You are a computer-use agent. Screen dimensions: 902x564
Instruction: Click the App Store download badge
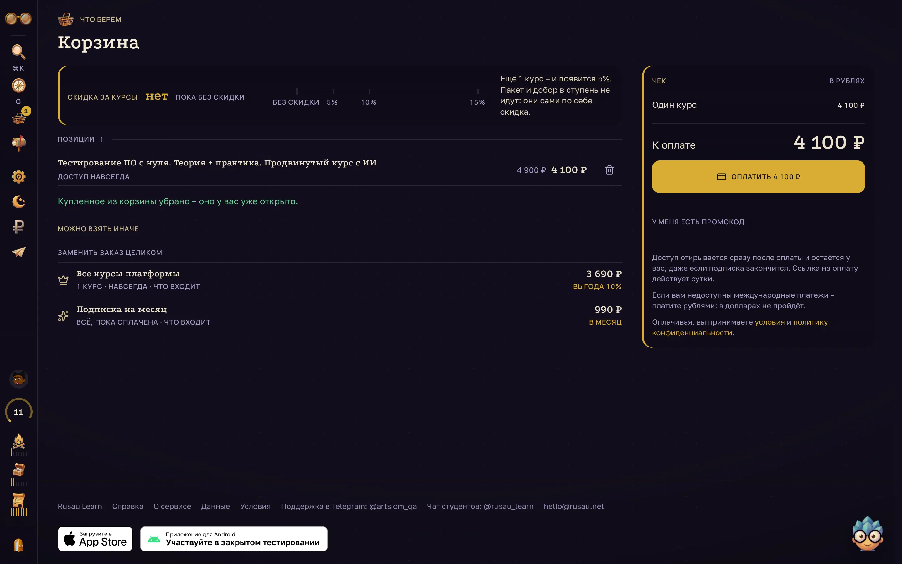click(95, 539)
